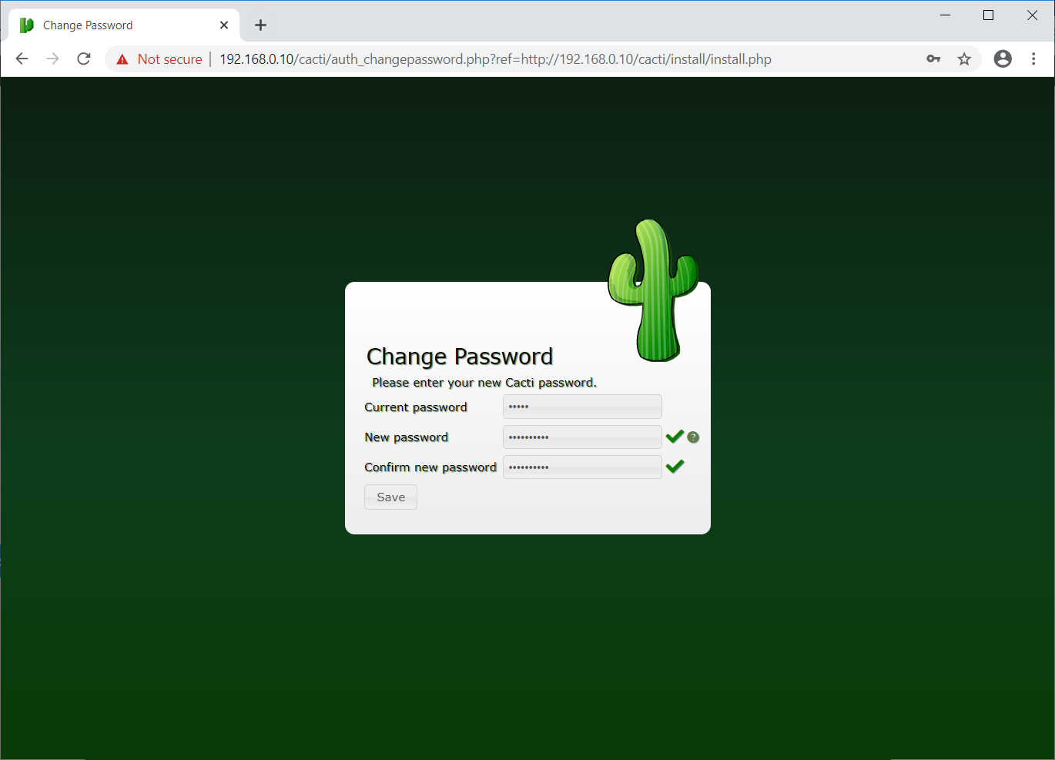The image size is (1055, 760).
Task: Minimize the Chrome window
Action: click(x=946, y=15)
